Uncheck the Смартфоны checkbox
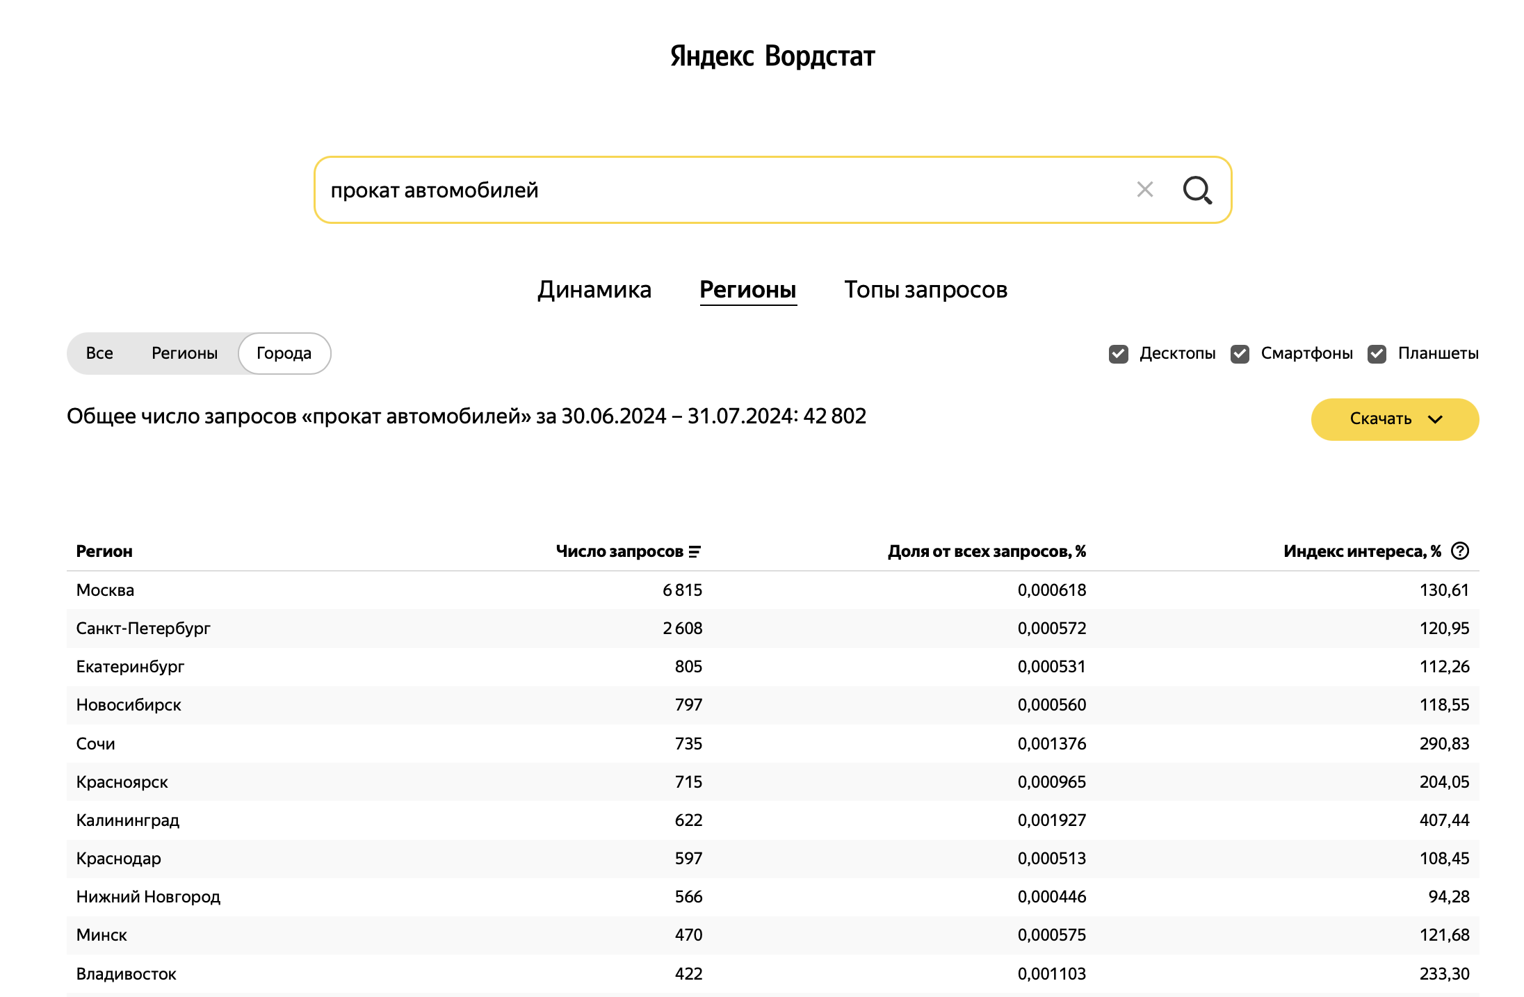 click(1240, 354)
